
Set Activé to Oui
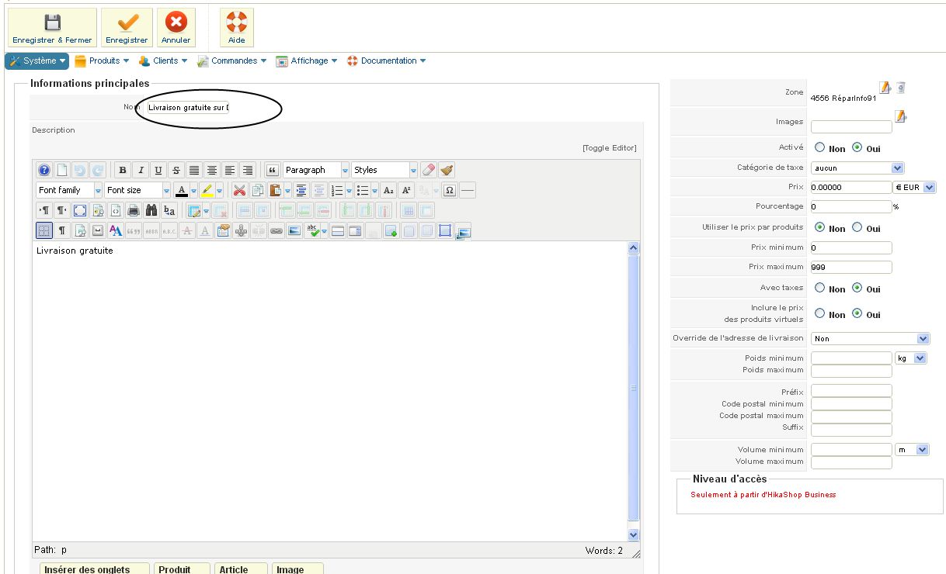[857, 147]
